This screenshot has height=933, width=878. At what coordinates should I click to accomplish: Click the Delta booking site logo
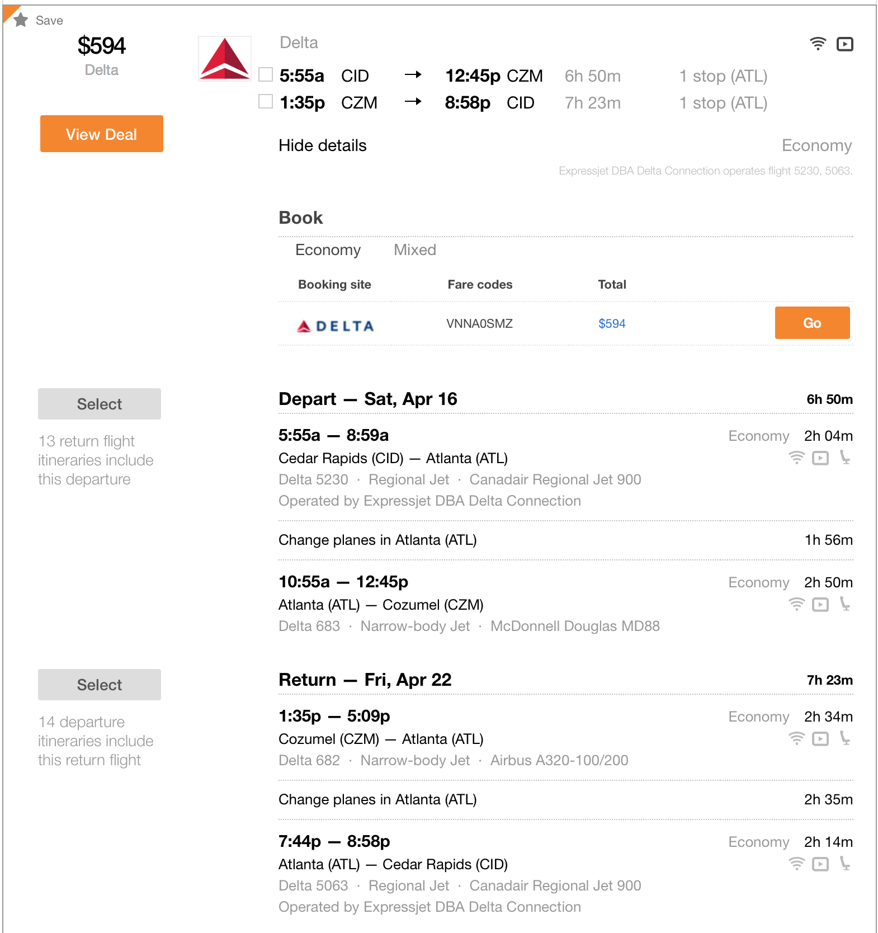pyautogui.click(x=335, y=326)
